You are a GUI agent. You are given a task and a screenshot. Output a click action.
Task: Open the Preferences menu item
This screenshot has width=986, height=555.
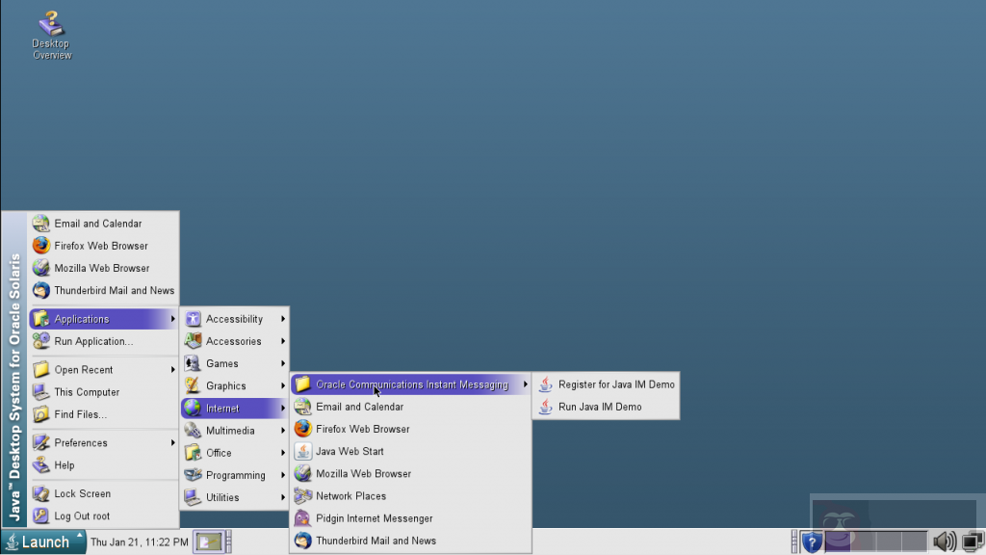(81, 442)
